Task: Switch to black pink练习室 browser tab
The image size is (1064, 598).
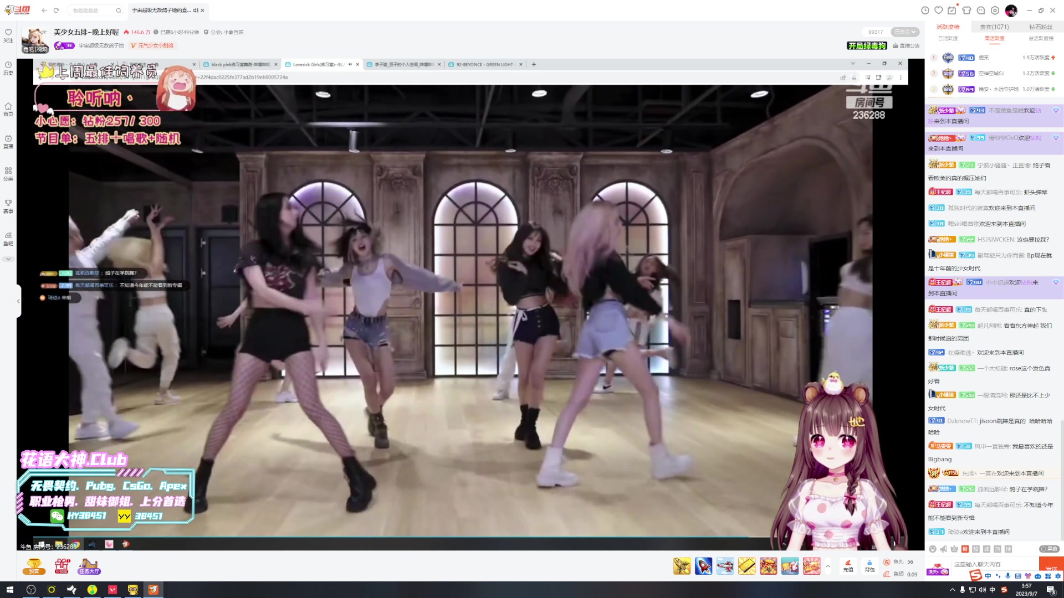Action: click(x=240, y=64)
